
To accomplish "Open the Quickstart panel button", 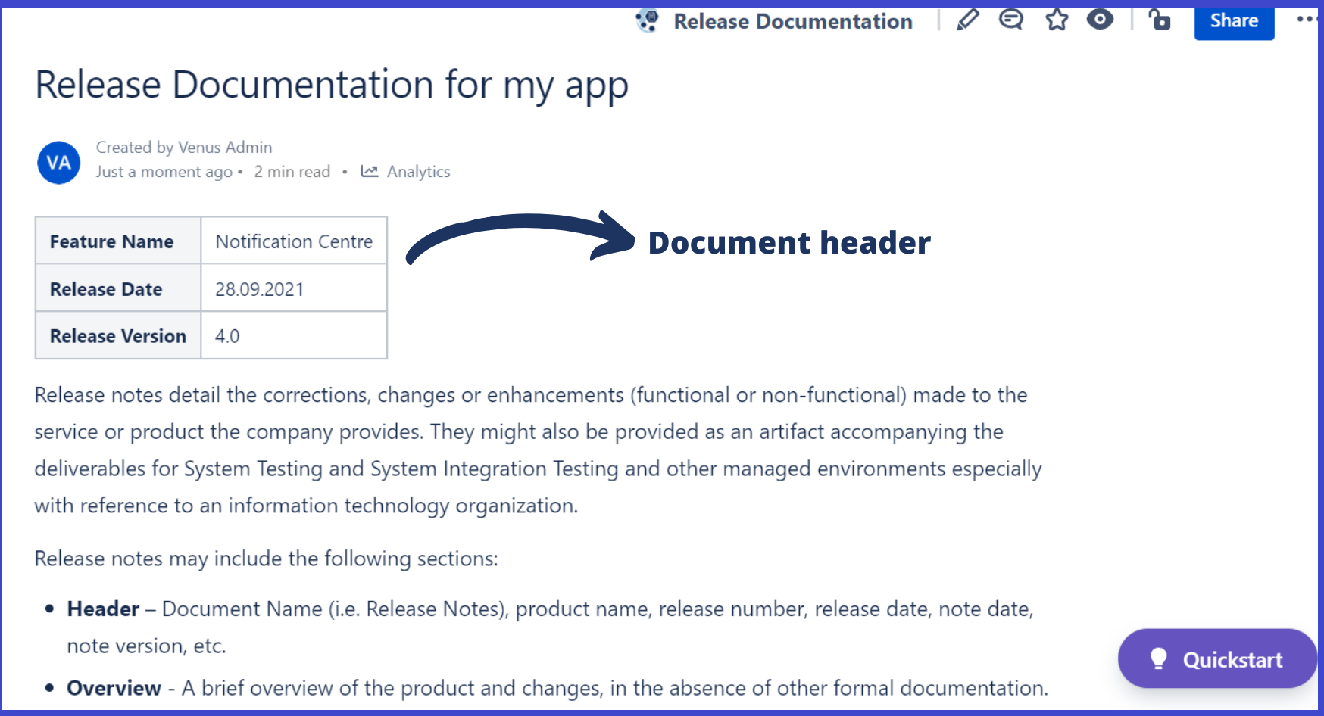I will pyautogui.click(x=1216, y=659).
